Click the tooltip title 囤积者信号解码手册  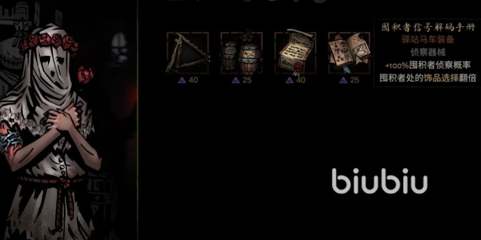pyautogui.click(x=428, y=27)
